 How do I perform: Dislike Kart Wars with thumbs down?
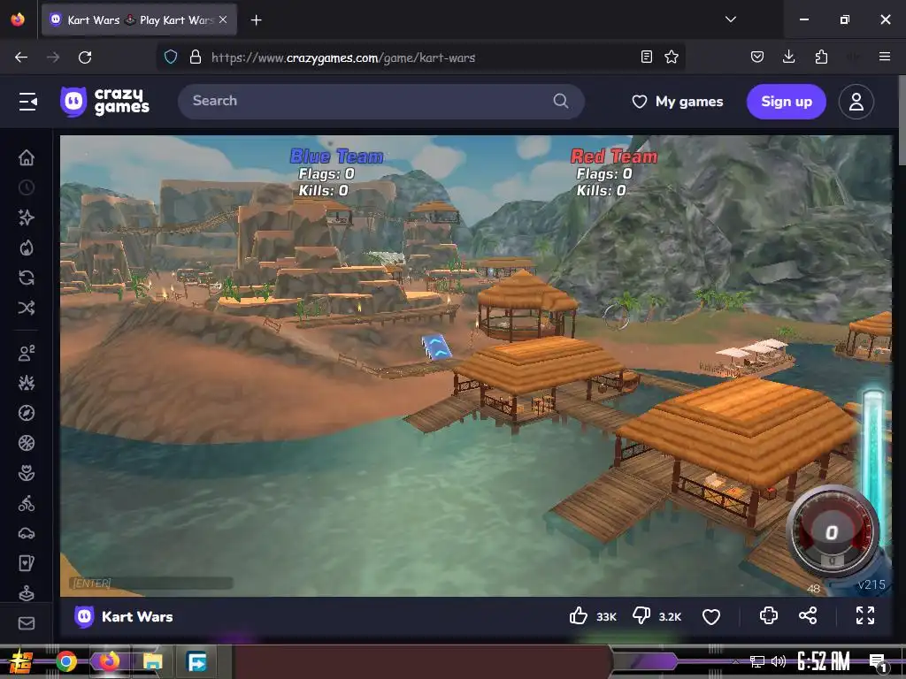click(x=641, y=616)
